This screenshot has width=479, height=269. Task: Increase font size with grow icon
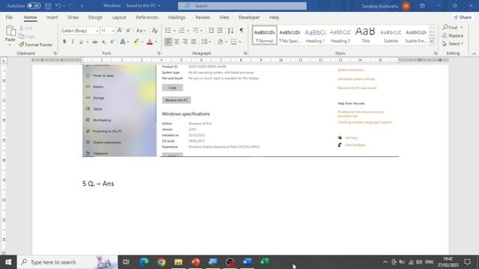tap(120, 31)
